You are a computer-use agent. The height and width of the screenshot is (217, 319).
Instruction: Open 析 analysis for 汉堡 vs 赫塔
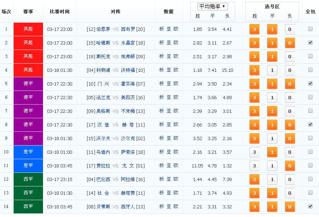coord(162,125)
